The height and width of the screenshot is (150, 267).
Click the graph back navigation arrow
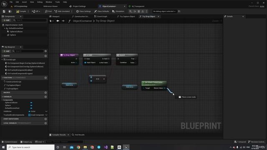pyautogui.click(x=58, y=21)
